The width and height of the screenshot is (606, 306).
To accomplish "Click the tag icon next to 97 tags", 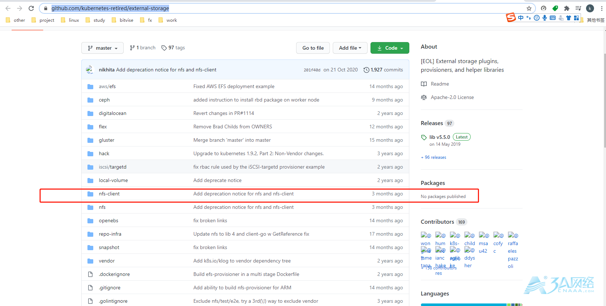I will click(164, 48).
